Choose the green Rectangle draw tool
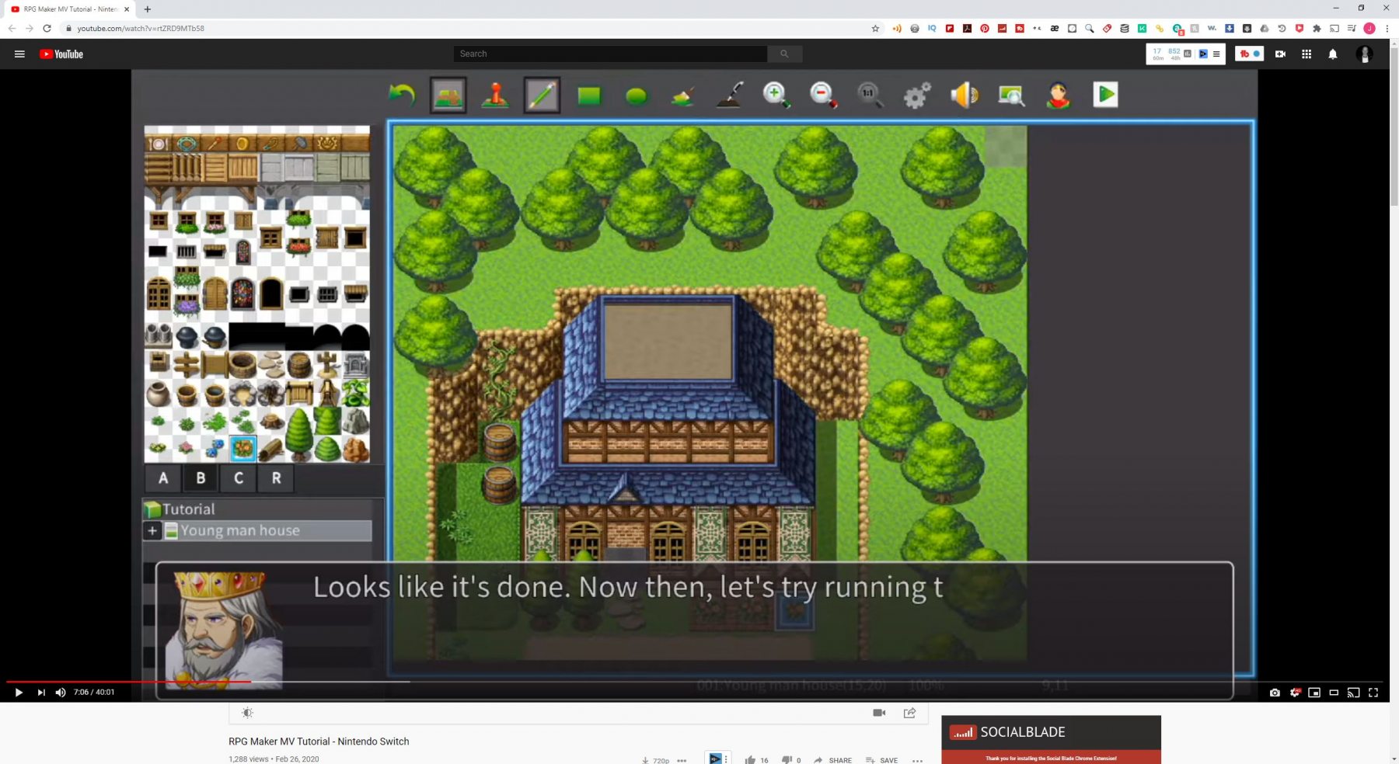Image resolution: width=1399 pixels, height=764 pixels. [589, 95]
